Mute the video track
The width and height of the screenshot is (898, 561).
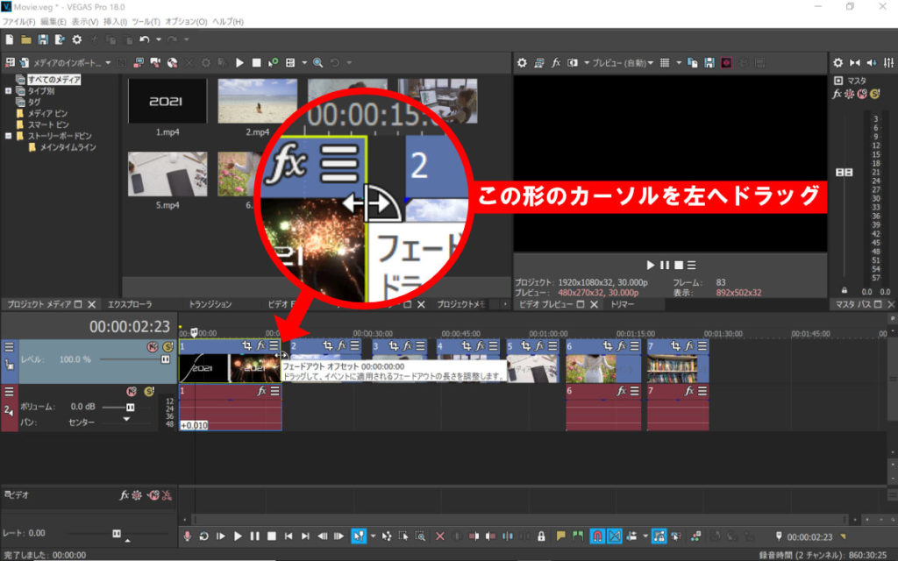152,347
